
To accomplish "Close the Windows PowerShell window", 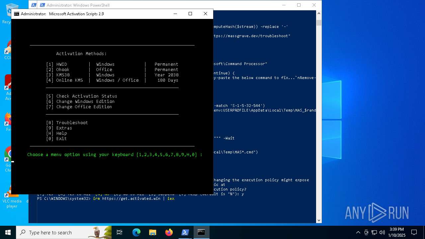I will tap(314, 5).
